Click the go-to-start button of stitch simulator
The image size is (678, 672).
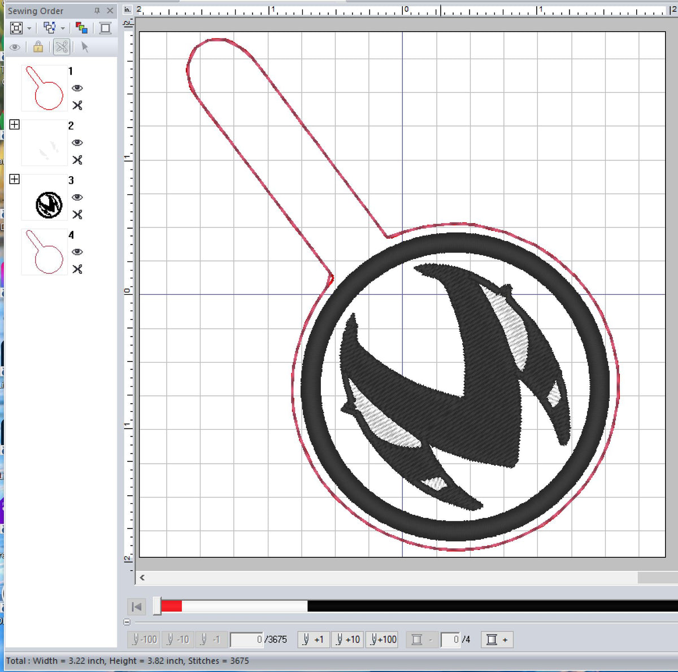coord(136,606)
